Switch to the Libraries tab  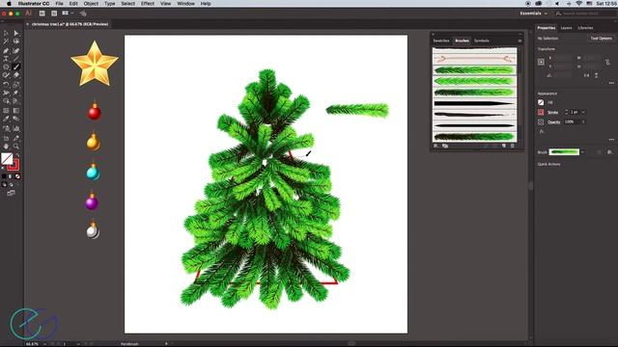pyautogui.click(x=585, y=28)
